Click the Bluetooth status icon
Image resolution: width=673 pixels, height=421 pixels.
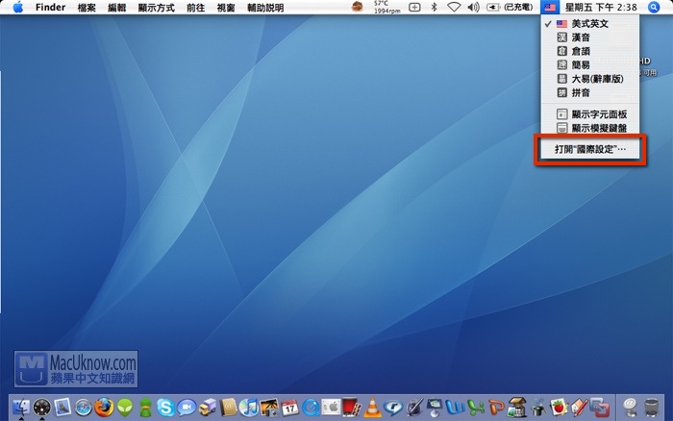pyautogui.click(x=434, y=8)
